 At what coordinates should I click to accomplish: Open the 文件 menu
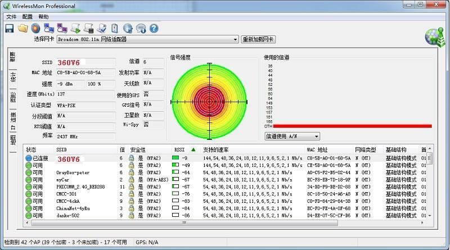pyautogui.click(x=11, y=17)
